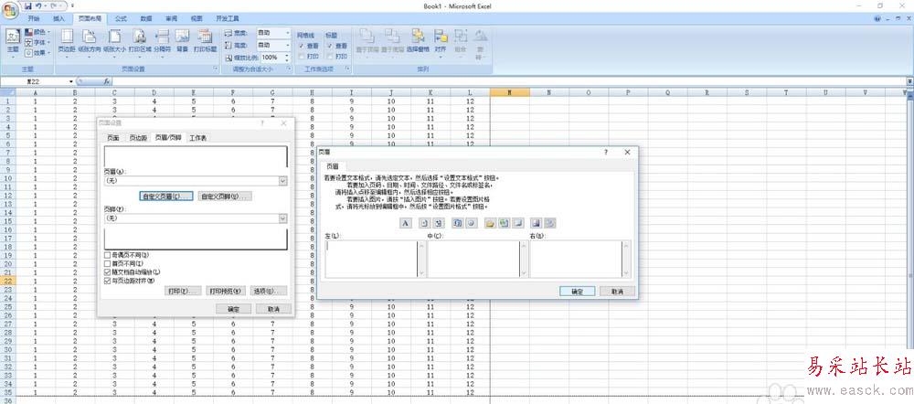This screenshot has height=404, width=914.
Task: Open the footer (页脚) combo box in Page Setup
Action: pos(196,218)
